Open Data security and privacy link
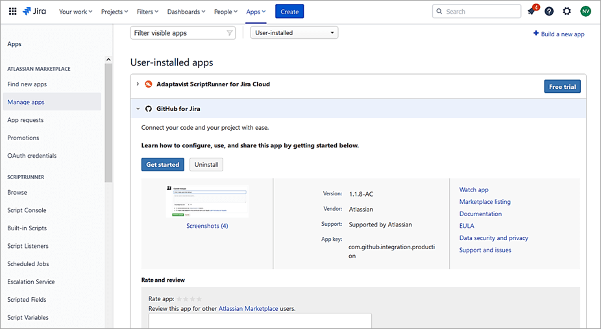601x329 pixels. pyautogui.click(x=494, y=238)
